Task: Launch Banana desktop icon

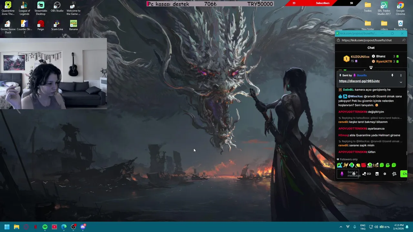Action: pos(73,25)
